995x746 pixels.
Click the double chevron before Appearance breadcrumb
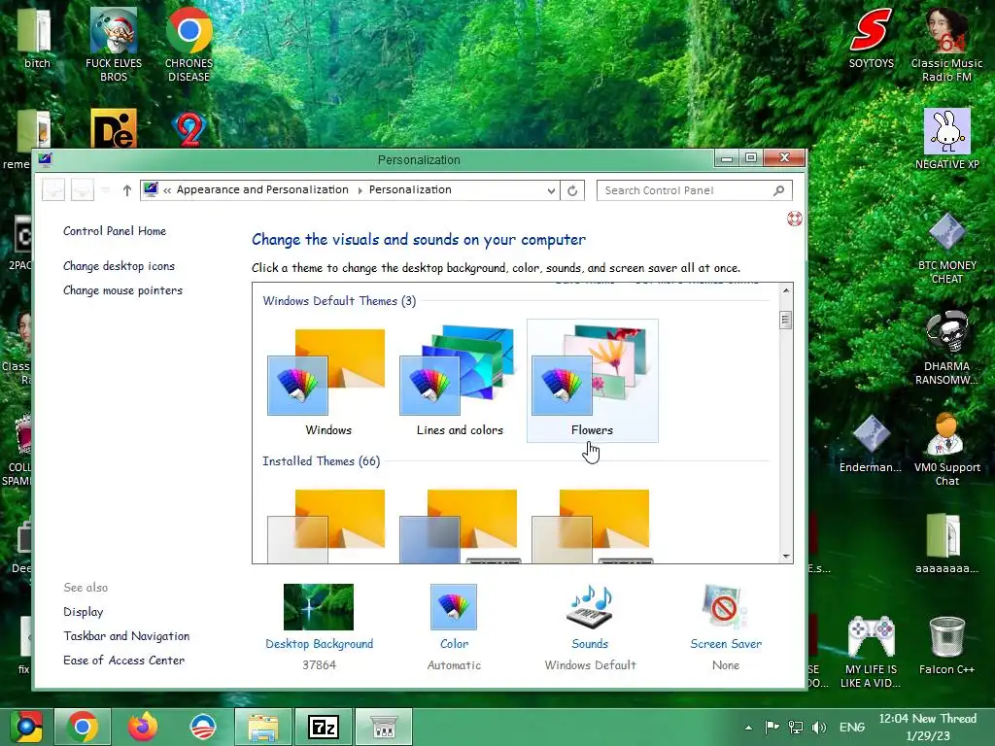pos(167,190)
